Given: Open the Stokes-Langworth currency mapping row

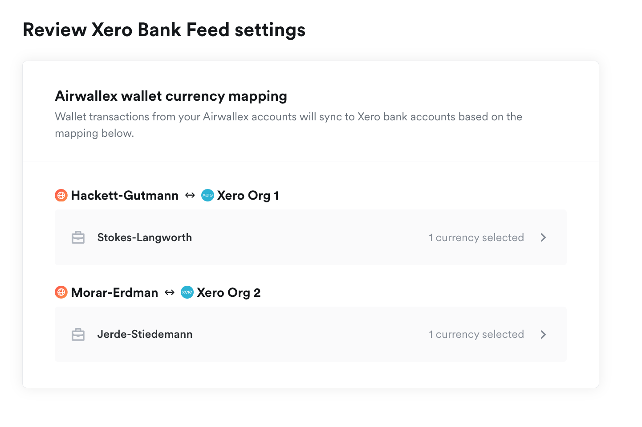Looking at the screenshot, I should click(x=311, y=238).
